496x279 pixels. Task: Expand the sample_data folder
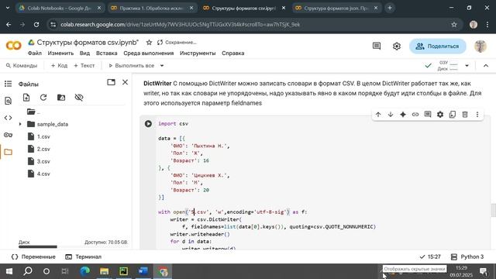(20, 124)
